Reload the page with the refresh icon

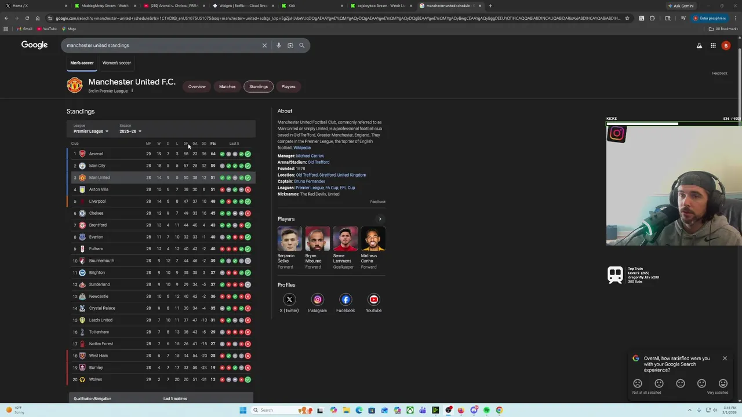pyautogui.click(x=27, y=18)
